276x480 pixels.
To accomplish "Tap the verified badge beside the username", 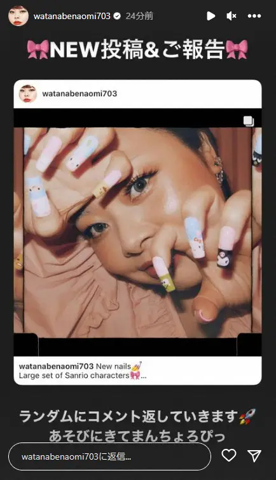I will tap(117, 16).
